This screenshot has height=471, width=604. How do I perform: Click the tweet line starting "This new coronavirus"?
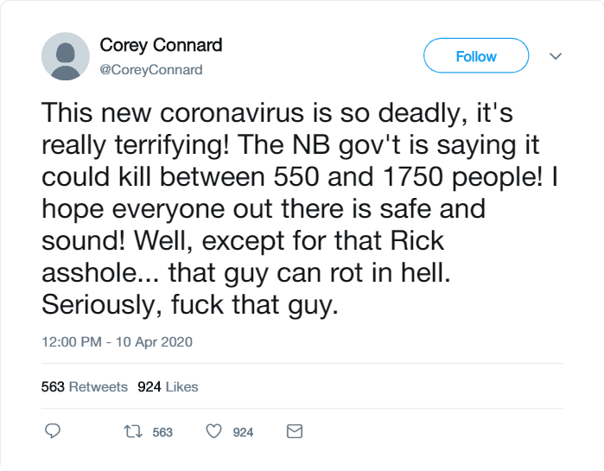tap(277, 113)
